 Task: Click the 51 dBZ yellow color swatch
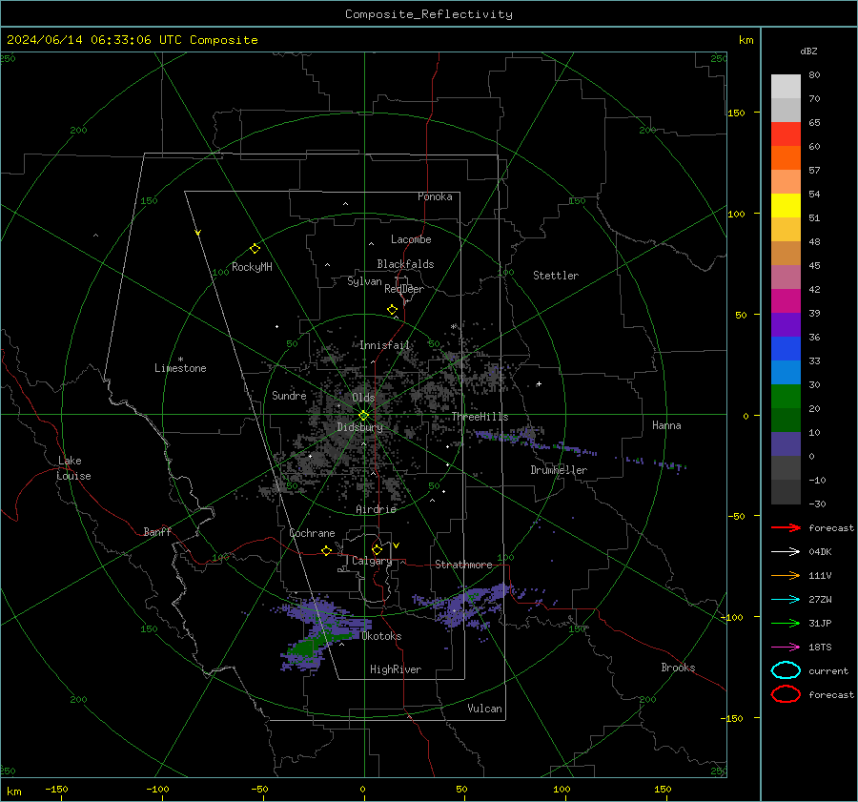(786, 206)
